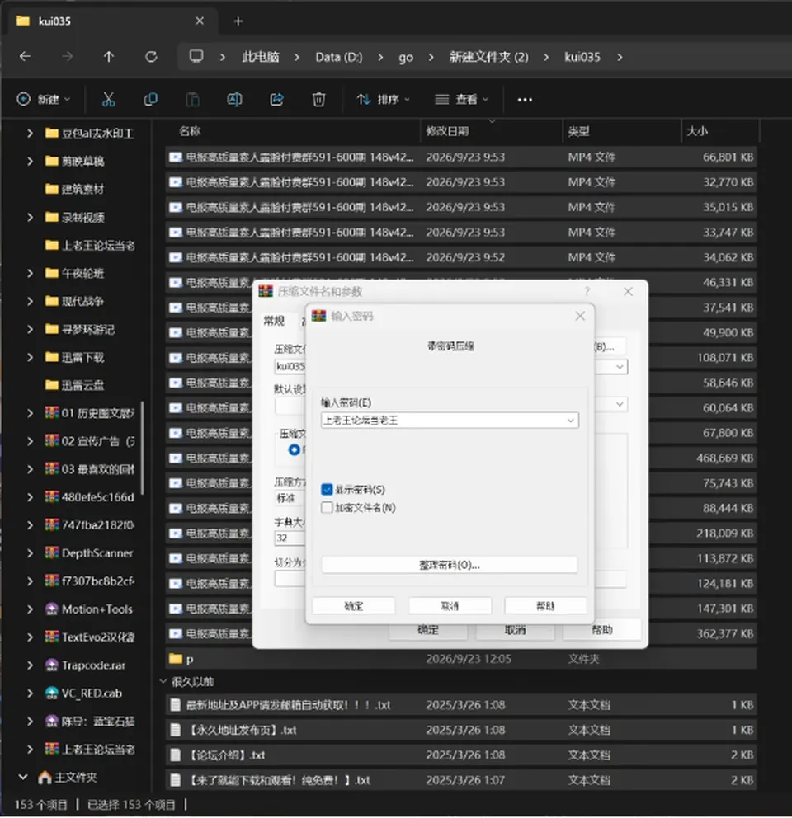Click the MP4 icon of 32,770 KB file
792x818 pixels.
176,181
